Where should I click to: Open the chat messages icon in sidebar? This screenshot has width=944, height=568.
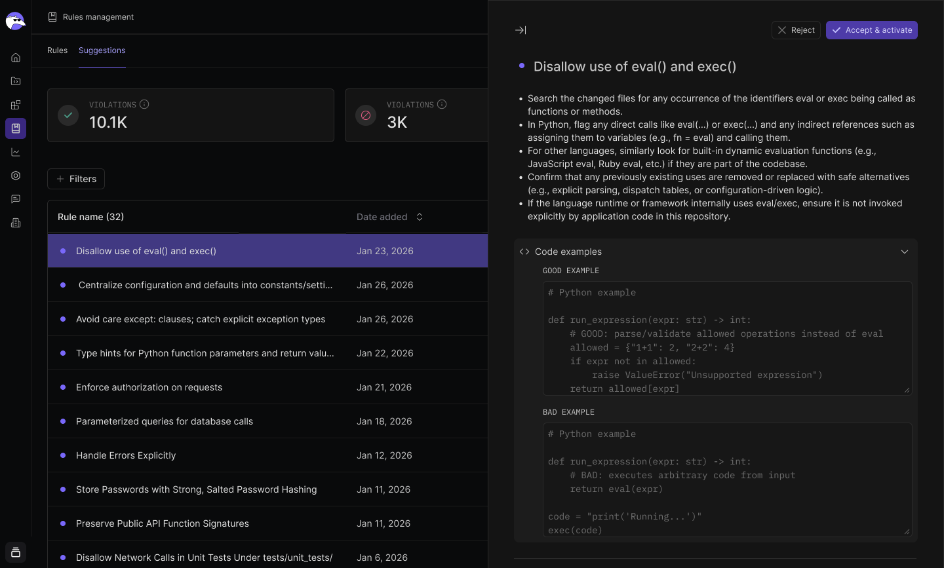[x=16, y=199]
